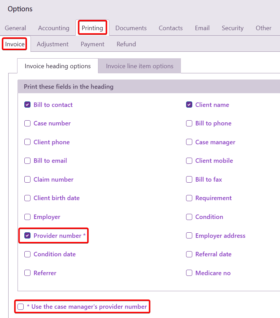Enable the Case number checkbox
Image resolution: width=280 pixels, height=318 pixels.
click(x=27, y=123)
